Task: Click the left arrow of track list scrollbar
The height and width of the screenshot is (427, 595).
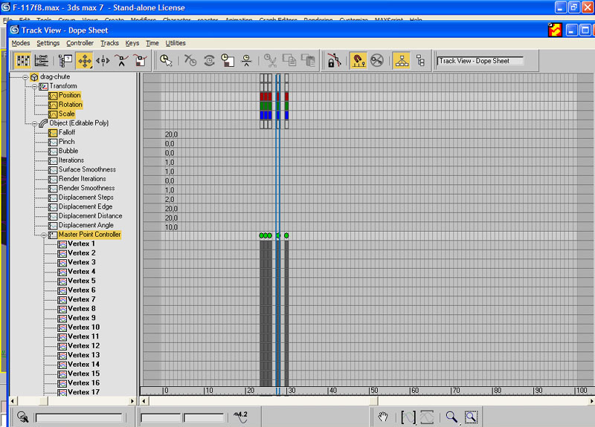Action: tap(13, 401)
